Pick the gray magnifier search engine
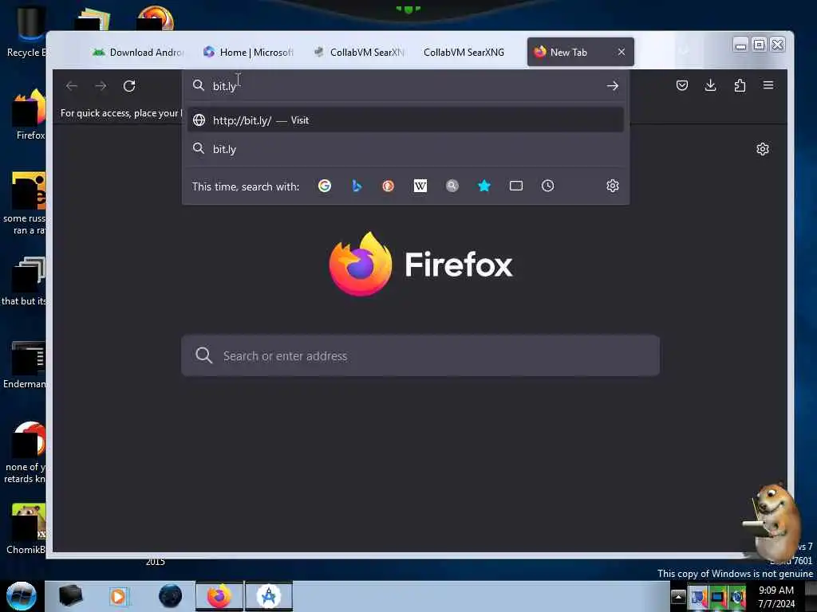The image size is (817, 612). [452, 186]
